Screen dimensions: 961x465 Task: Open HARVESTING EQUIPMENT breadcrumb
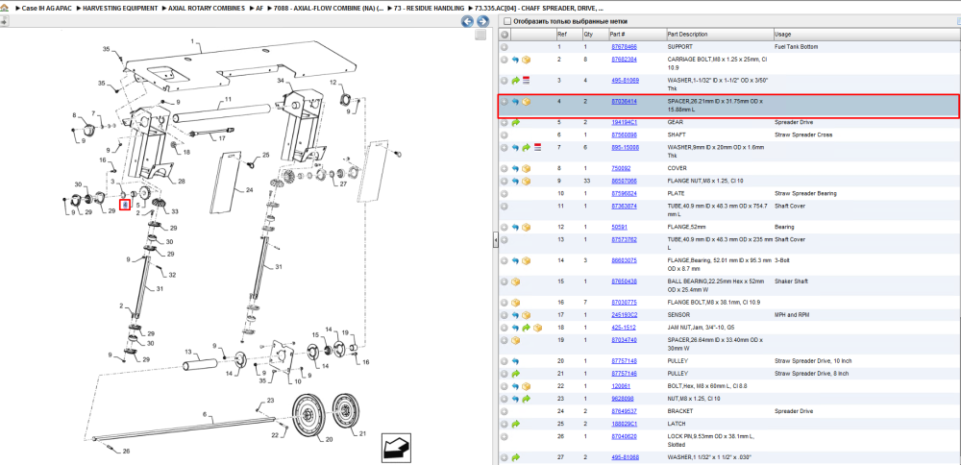[x=120, y=9]
